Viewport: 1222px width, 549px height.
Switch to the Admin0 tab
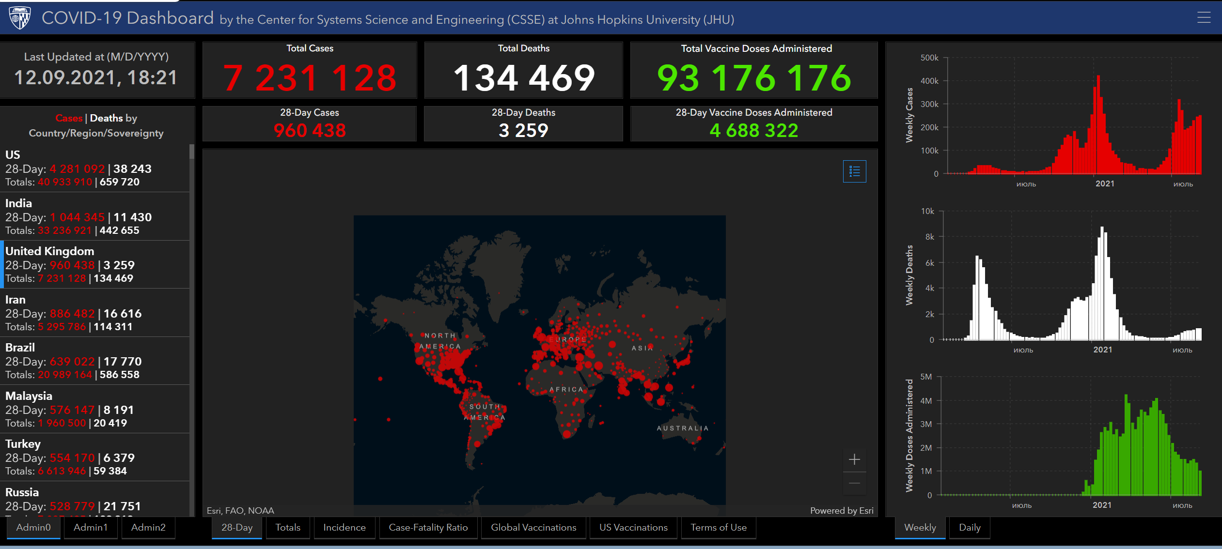[x=33, y=527]
